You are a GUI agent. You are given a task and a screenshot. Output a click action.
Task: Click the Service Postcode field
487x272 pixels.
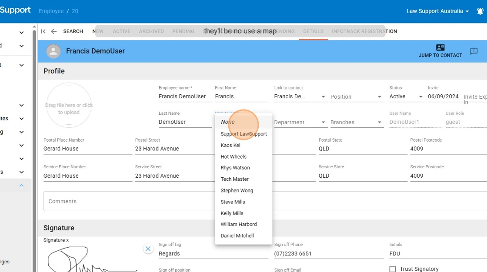pos(448,176)
